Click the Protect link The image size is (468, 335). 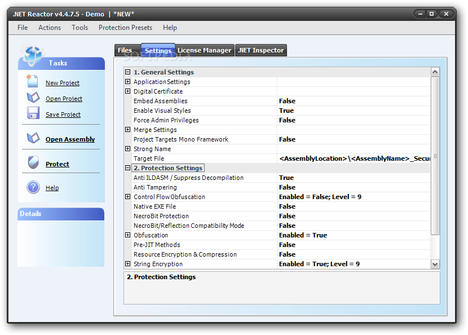coord(58,164)
